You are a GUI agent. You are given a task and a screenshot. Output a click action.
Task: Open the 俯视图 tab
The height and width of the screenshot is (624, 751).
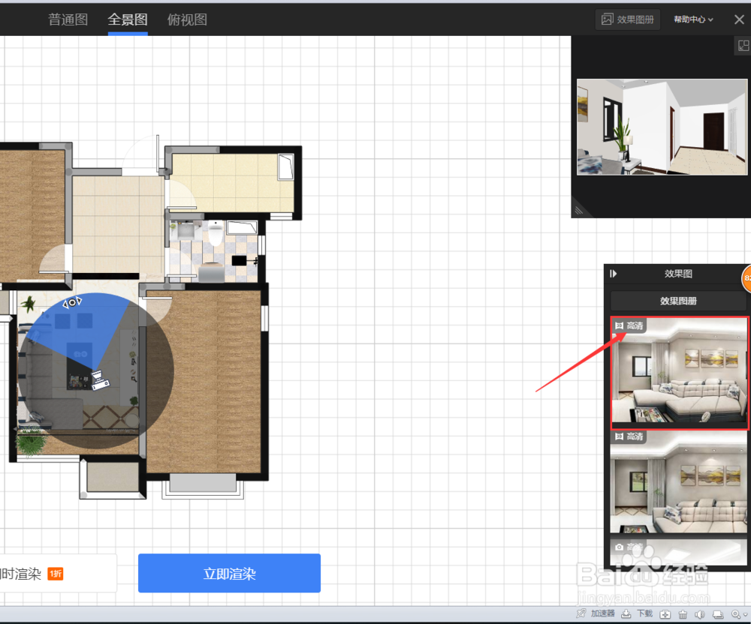tap(187, 19)
